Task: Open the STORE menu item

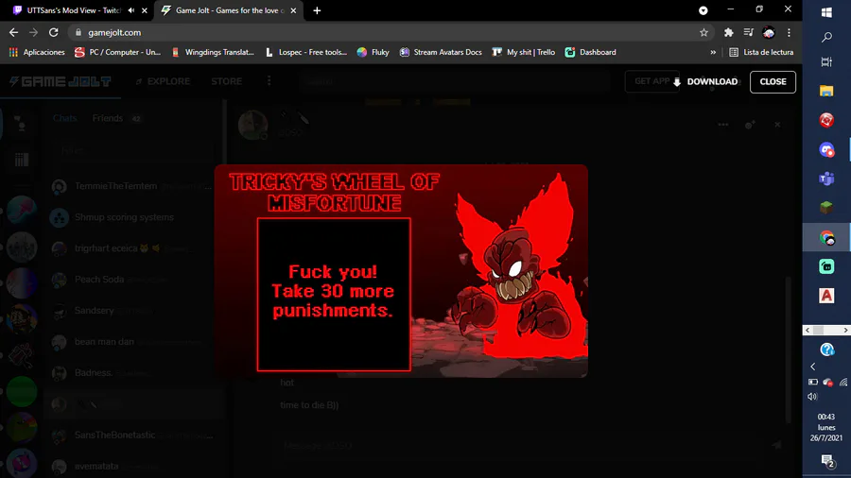Action: pyautogui.click(x=226, y=81)
